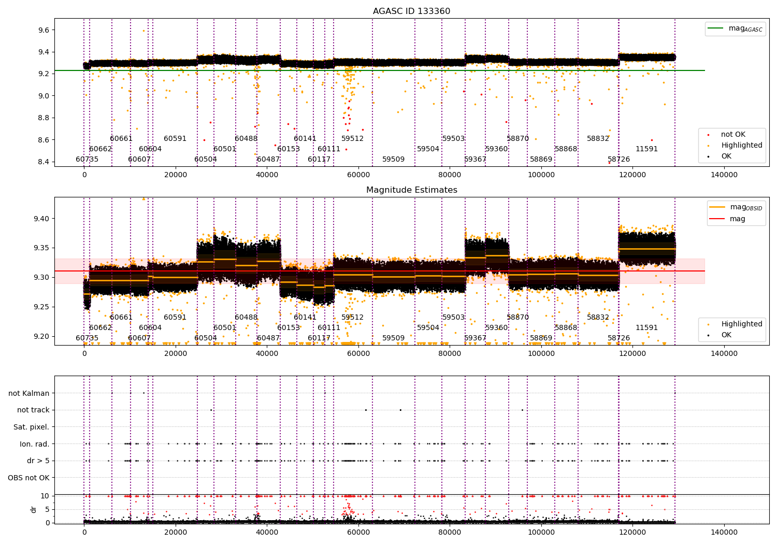Click the 'not track' axis label
Viewport: 777px width, 544px height.
(33, 410)
